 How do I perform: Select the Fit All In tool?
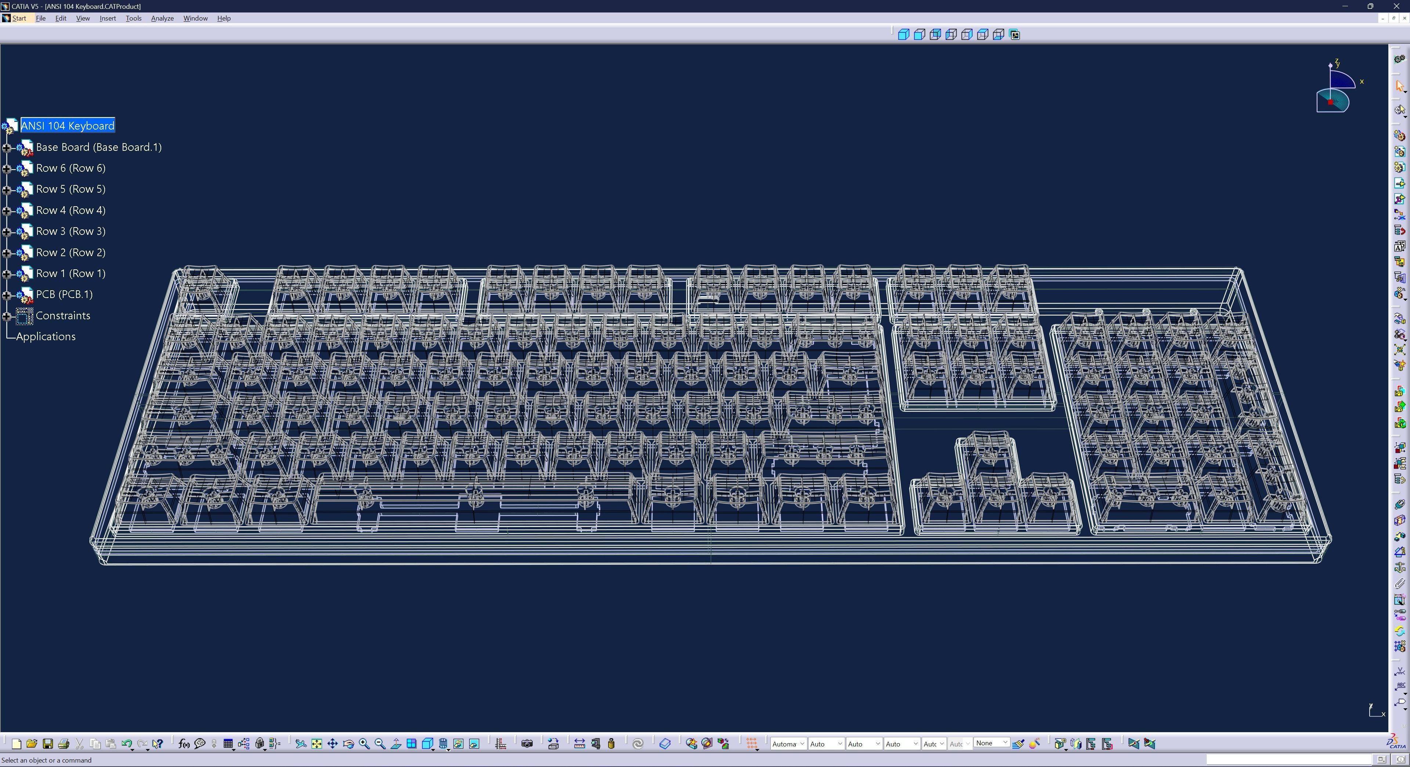317,744
